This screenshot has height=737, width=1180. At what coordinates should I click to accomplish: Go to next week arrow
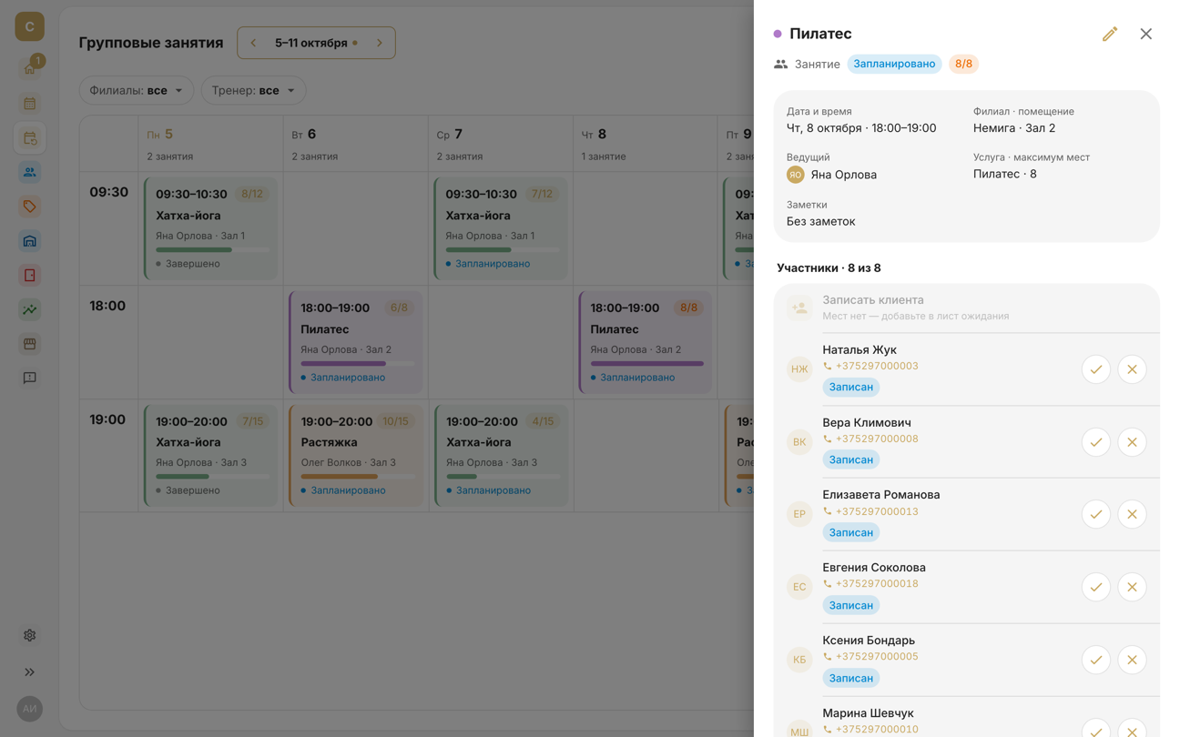380,43
